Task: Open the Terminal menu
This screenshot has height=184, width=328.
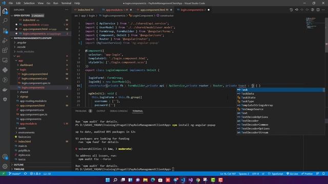Action: (66, 3)
